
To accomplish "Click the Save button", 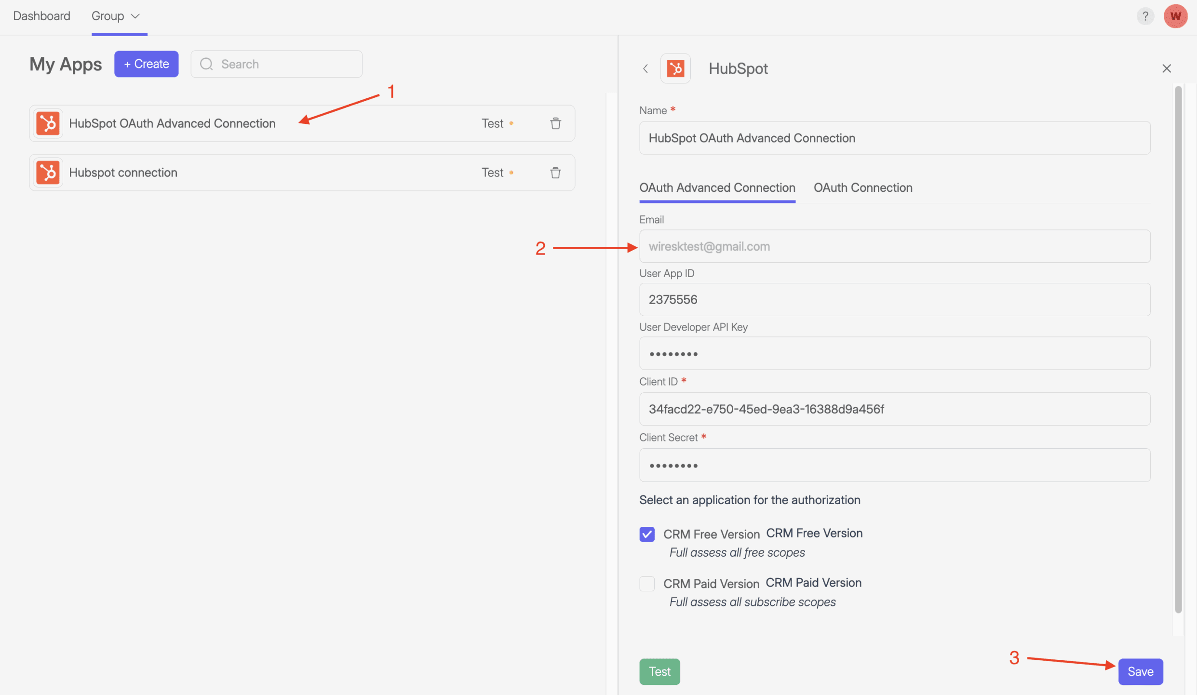I will click(x=1140, y=671).
